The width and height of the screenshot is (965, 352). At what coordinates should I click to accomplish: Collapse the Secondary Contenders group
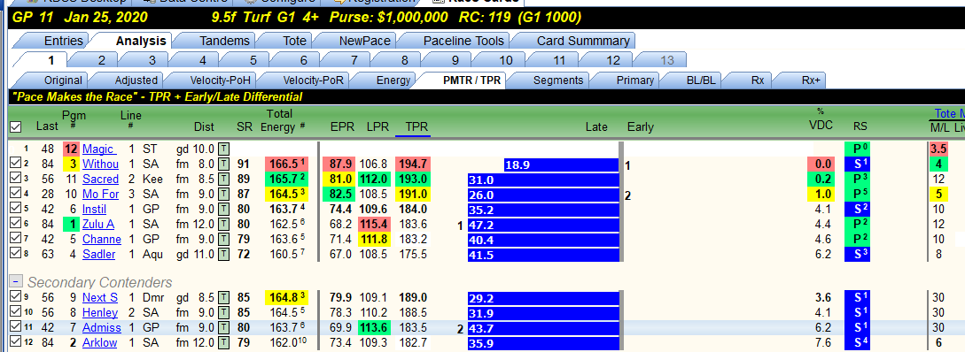[17, 282]
